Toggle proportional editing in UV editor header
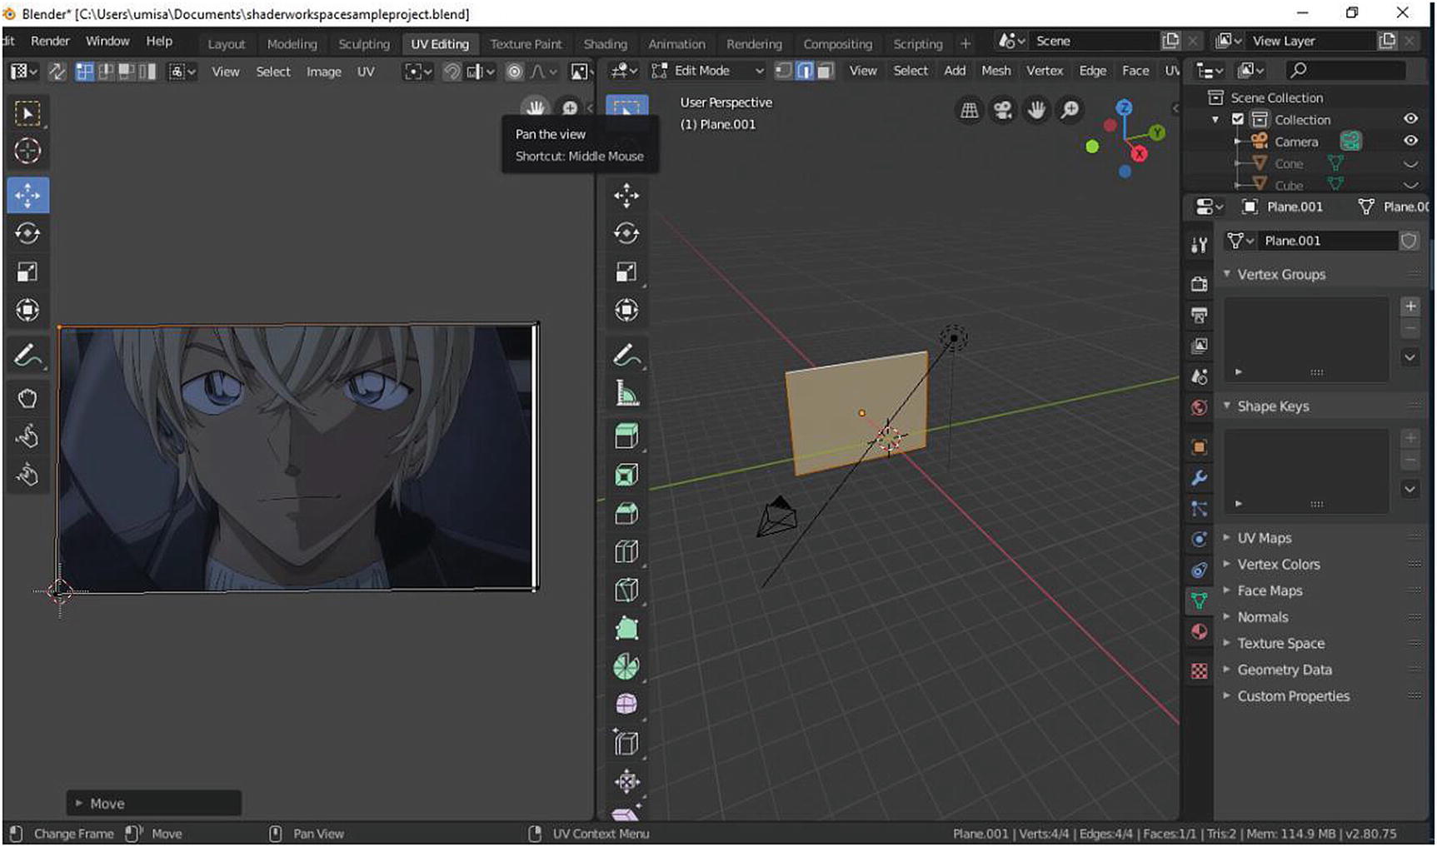The image size is (1437, 847). (515, 72)
